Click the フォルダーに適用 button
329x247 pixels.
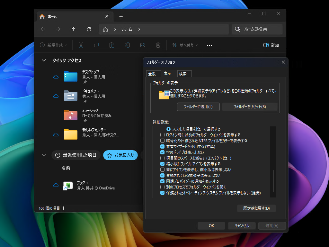(x=198, y=106)
